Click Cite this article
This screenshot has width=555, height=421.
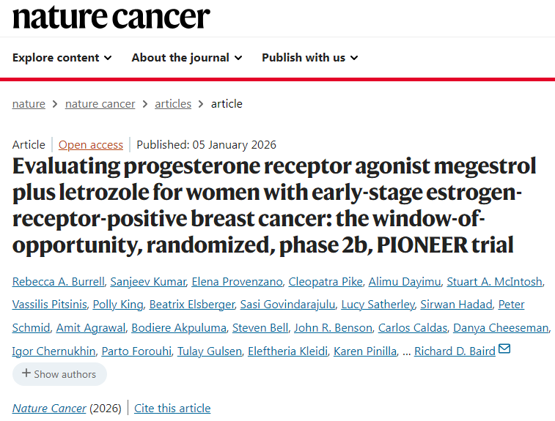click(x=172, y=409)
